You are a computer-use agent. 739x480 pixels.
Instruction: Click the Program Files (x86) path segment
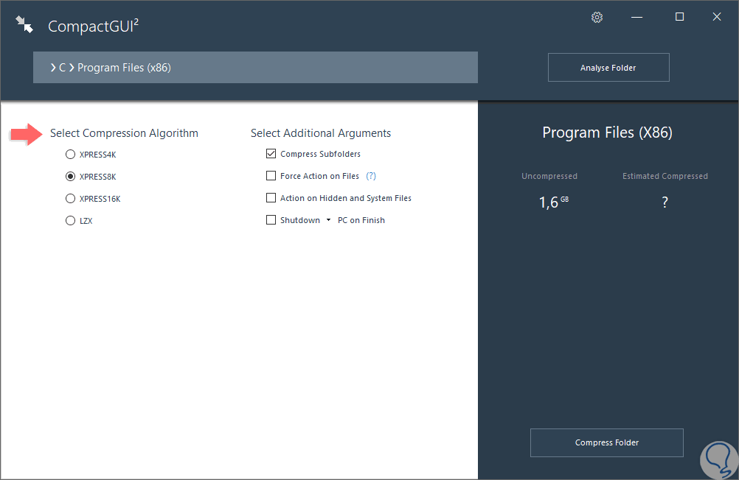(x=124, y=68)
